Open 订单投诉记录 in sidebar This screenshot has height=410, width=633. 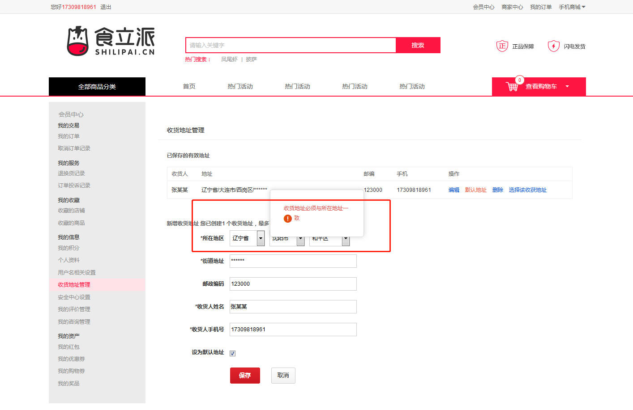click(74, 186)
